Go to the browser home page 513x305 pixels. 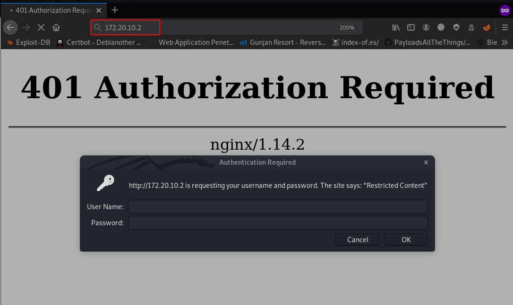56,27
